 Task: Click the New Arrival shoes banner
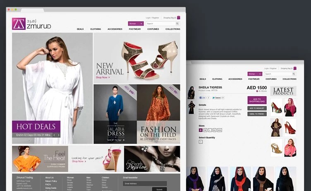tap(137, 58)
